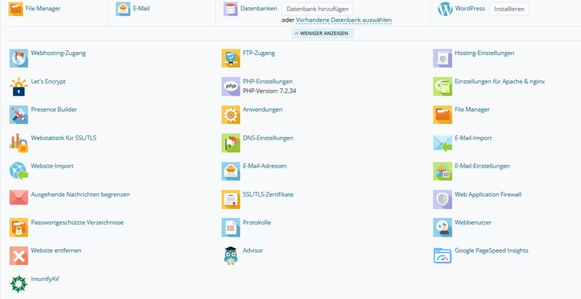The image size is (581, 299).
Task: Select the Website-Import link
Action: coord(52,166)
